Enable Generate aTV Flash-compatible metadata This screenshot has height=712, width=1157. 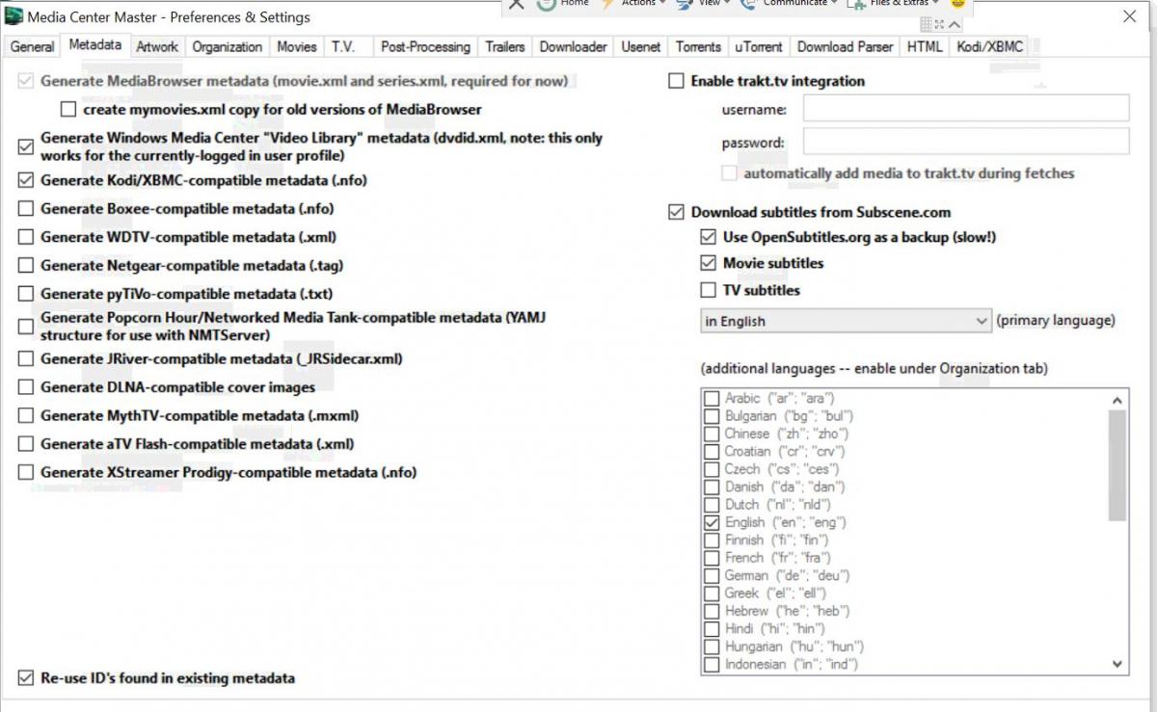tap(25, 444)
